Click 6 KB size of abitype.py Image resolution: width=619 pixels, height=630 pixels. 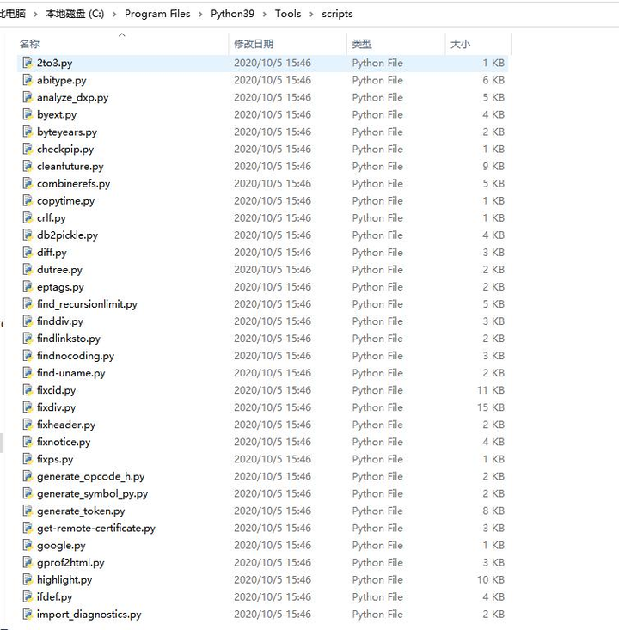point(493,80)
